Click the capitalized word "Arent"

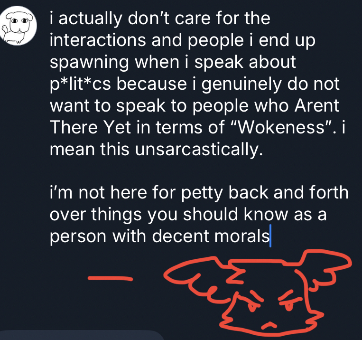tap(316, 105)
